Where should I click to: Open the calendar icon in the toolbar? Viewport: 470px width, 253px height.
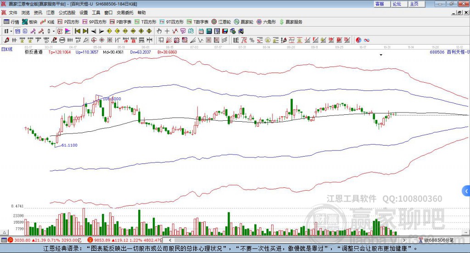pyautogui.click(x=201, y=31)
